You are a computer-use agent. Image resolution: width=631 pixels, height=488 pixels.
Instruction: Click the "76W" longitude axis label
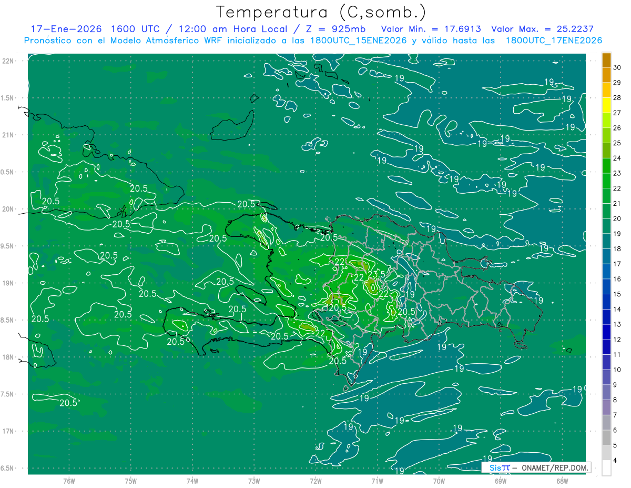click(69, 481)
